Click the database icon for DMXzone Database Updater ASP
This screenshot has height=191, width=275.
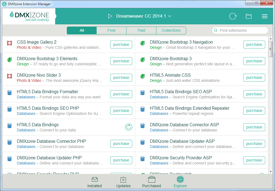point(143,142)
